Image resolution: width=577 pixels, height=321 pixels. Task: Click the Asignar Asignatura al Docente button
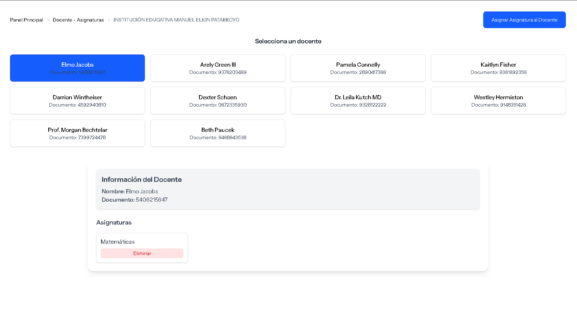(x=524, y=20)
